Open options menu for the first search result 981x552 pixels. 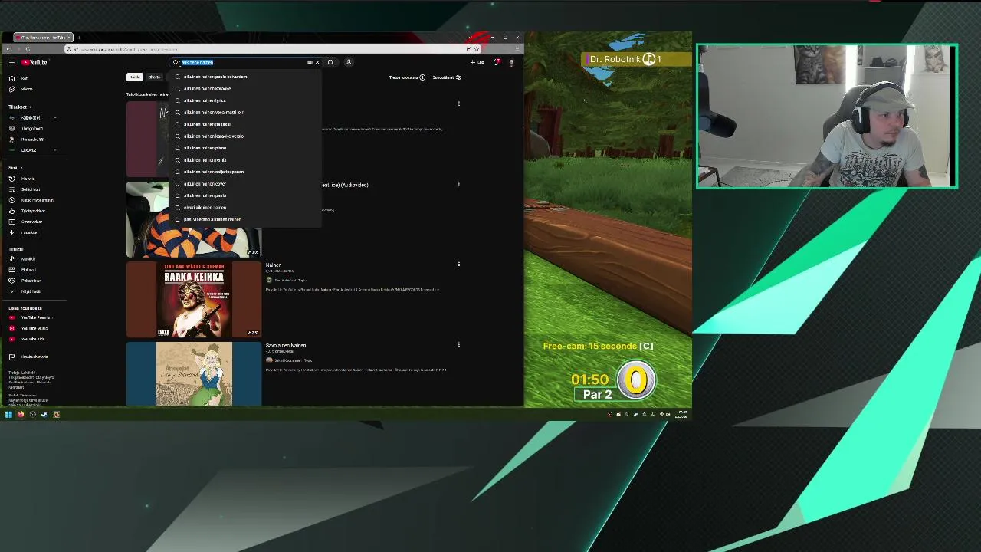coord(458,103)
